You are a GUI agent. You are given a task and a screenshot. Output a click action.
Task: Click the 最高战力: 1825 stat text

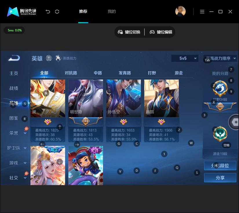click(47, 130)
